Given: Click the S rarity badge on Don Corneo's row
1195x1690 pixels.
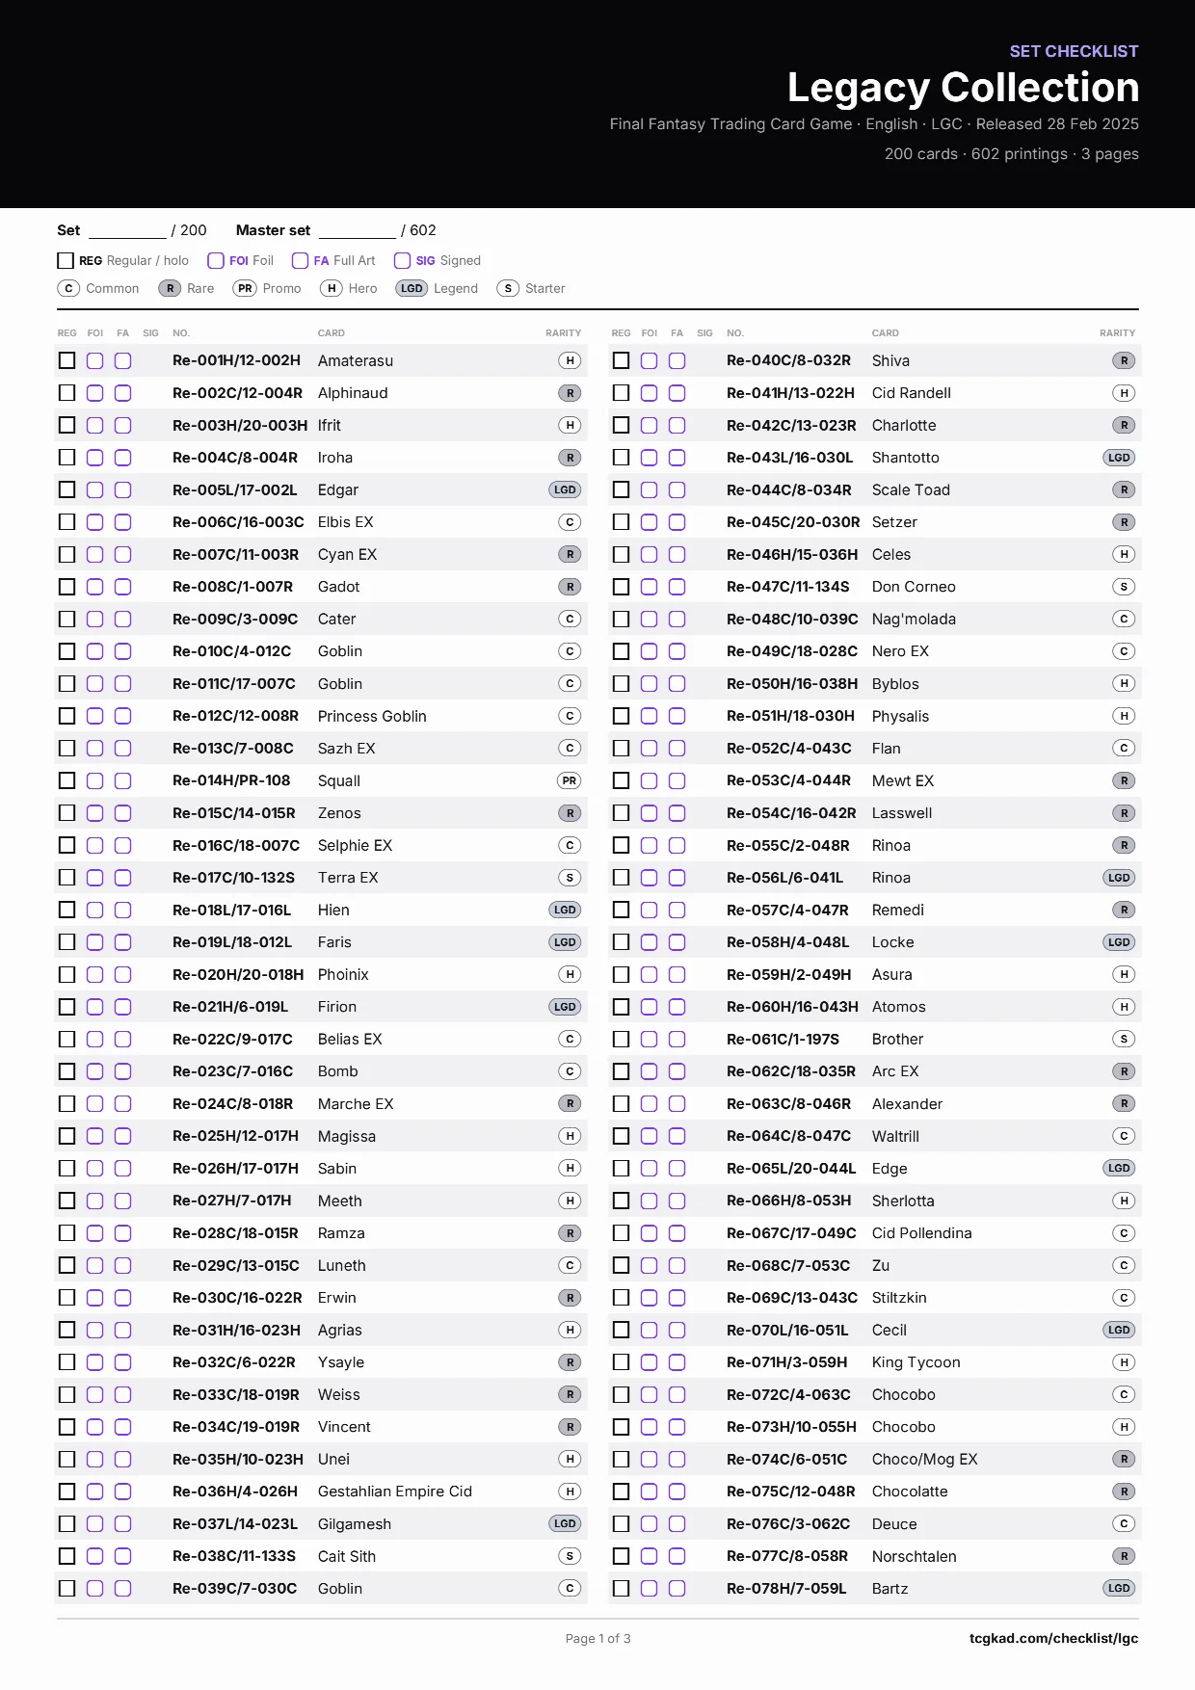Looking at the screenshot, I should [x=1124, y=587].
